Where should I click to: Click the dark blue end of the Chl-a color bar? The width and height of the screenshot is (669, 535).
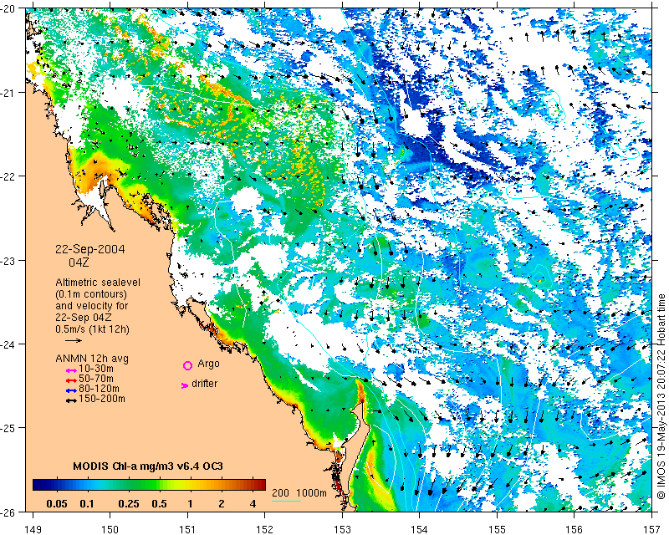click(38, 485)
